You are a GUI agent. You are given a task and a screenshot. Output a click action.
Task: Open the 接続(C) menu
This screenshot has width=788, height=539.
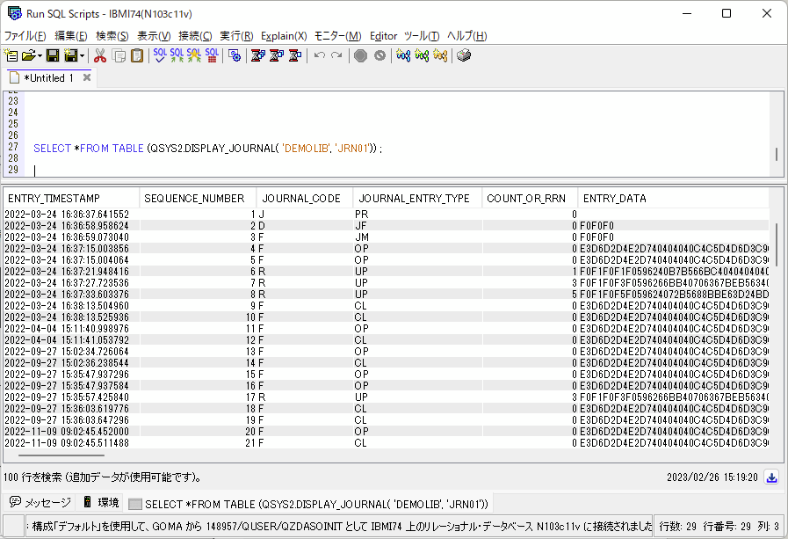[195, 36]
